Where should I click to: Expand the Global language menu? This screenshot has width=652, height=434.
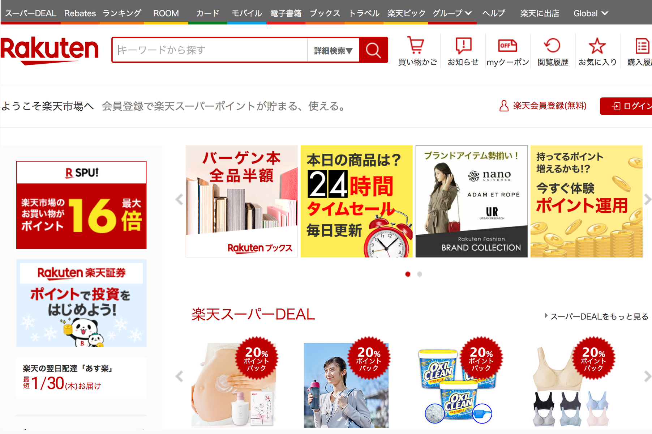coord(591,13)
